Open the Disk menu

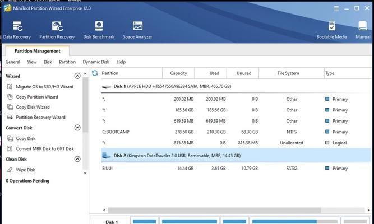[48, 62]
